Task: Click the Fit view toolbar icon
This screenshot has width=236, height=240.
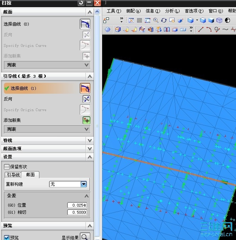Action: [x=131, y=20]
